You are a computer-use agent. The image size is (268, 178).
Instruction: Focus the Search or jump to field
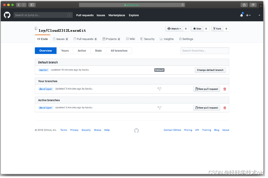click(x=43, y=15)
